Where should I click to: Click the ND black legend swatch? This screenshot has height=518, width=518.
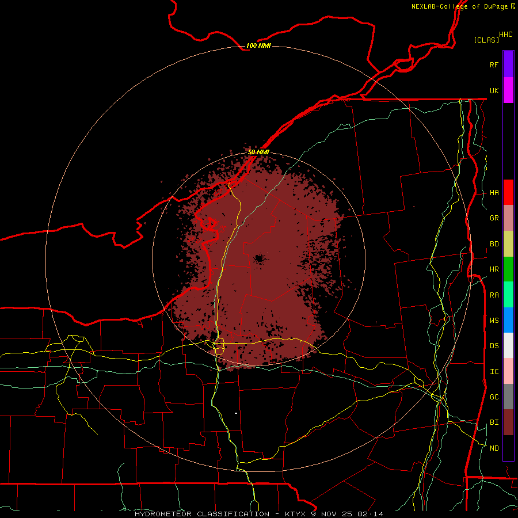click(508, 448)
